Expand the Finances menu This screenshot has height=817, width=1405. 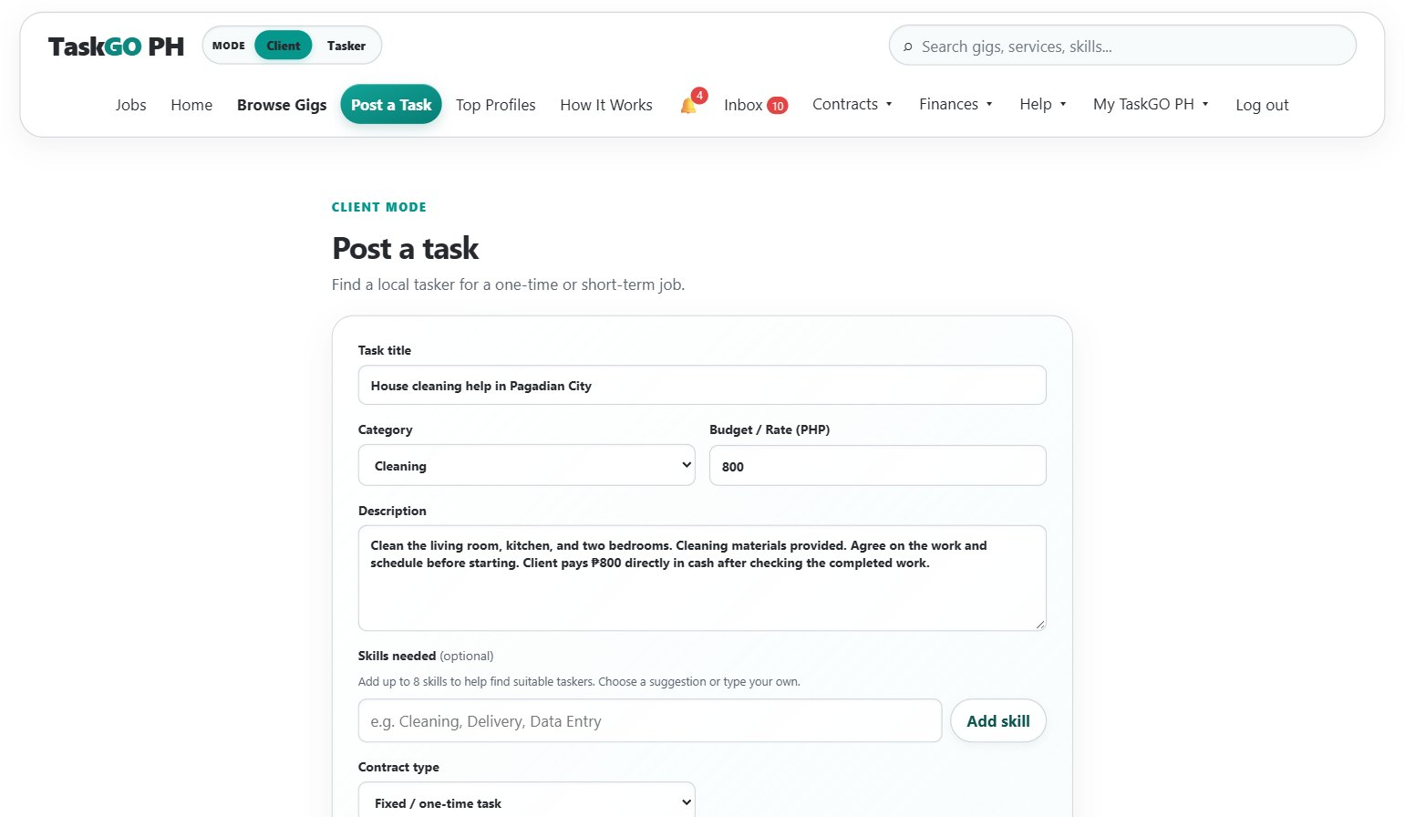click(956, 104)
